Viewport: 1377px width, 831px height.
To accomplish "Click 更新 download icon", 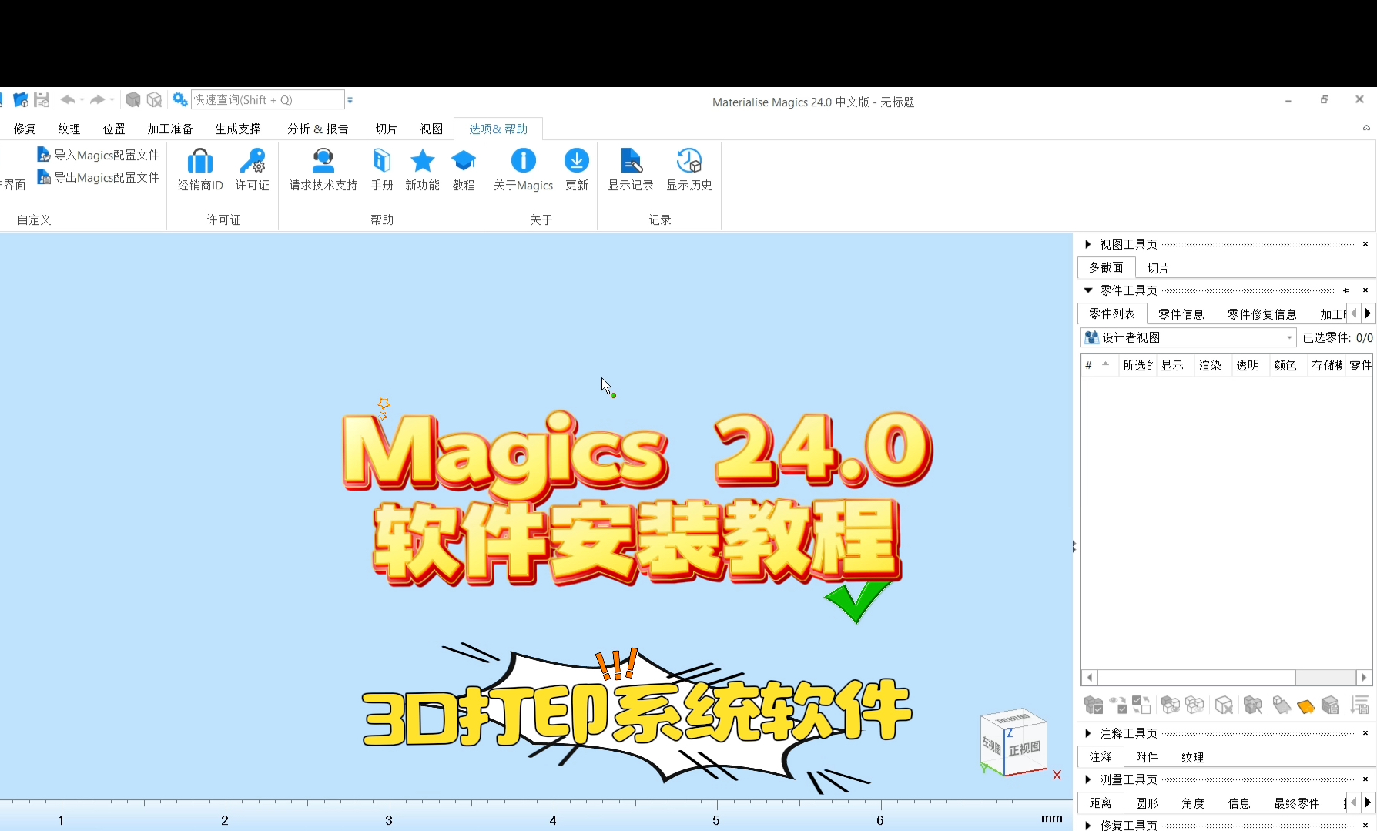I will 577,161.
